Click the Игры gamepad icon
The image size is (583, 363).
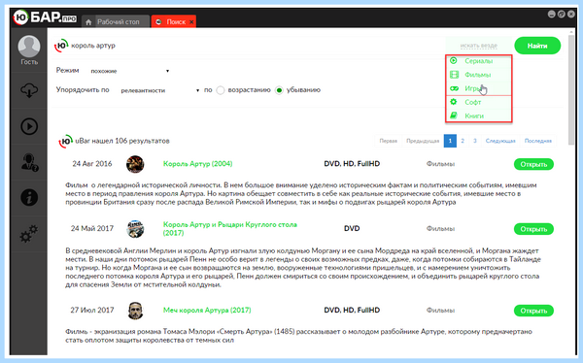(x=454, y=88)
